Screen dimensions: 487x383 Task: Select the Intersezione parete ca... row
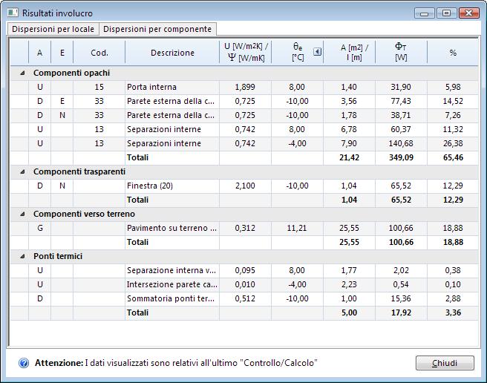[244, 284]
